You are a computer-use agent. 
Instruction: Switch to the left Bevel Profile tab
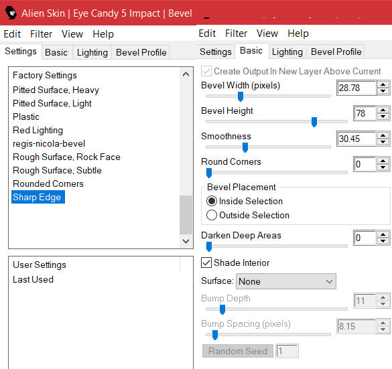coord(141,52)
